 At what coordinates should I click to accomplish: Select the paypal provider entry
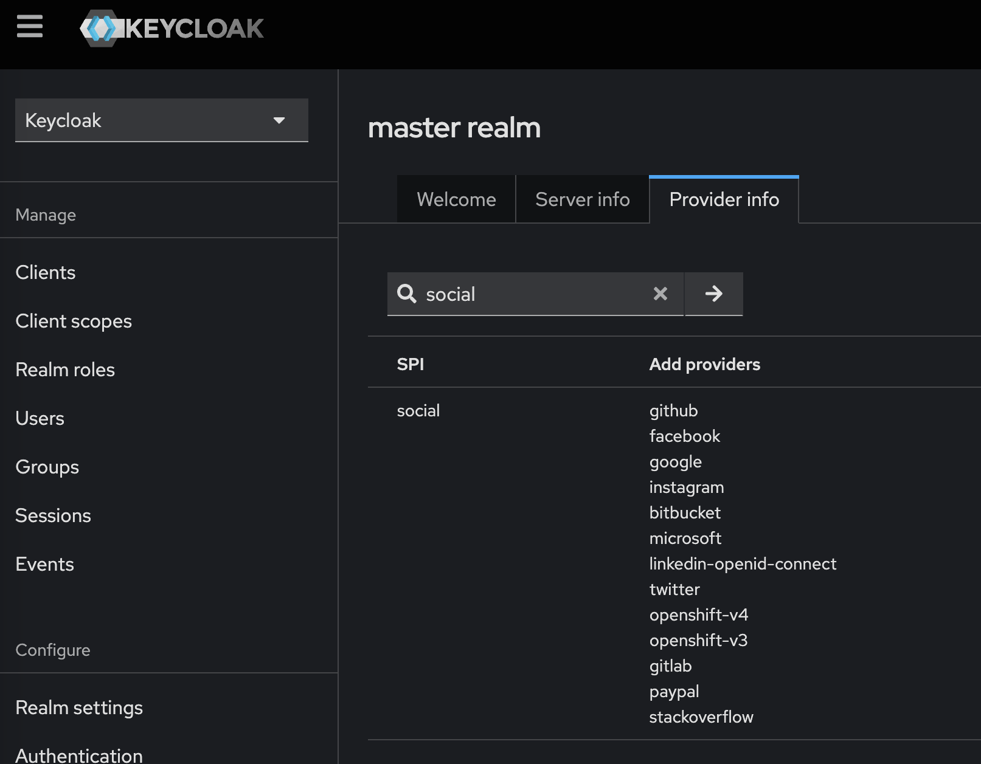[674, 692]
